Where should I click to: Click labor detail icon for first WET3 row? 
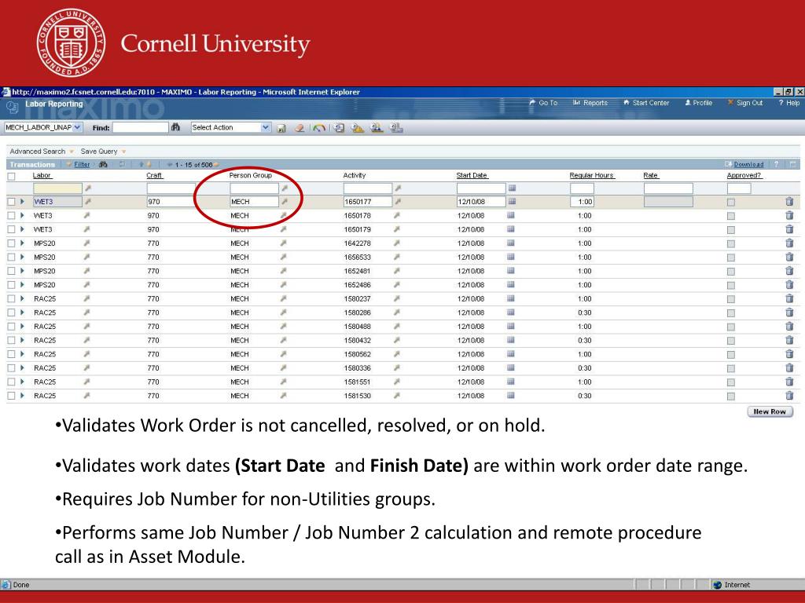tap(88, 202)
